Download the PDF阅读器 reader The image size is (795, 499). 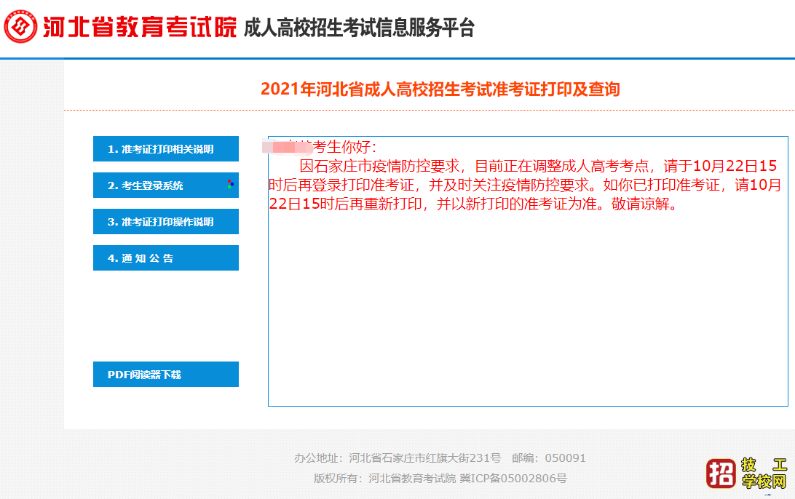165,374
